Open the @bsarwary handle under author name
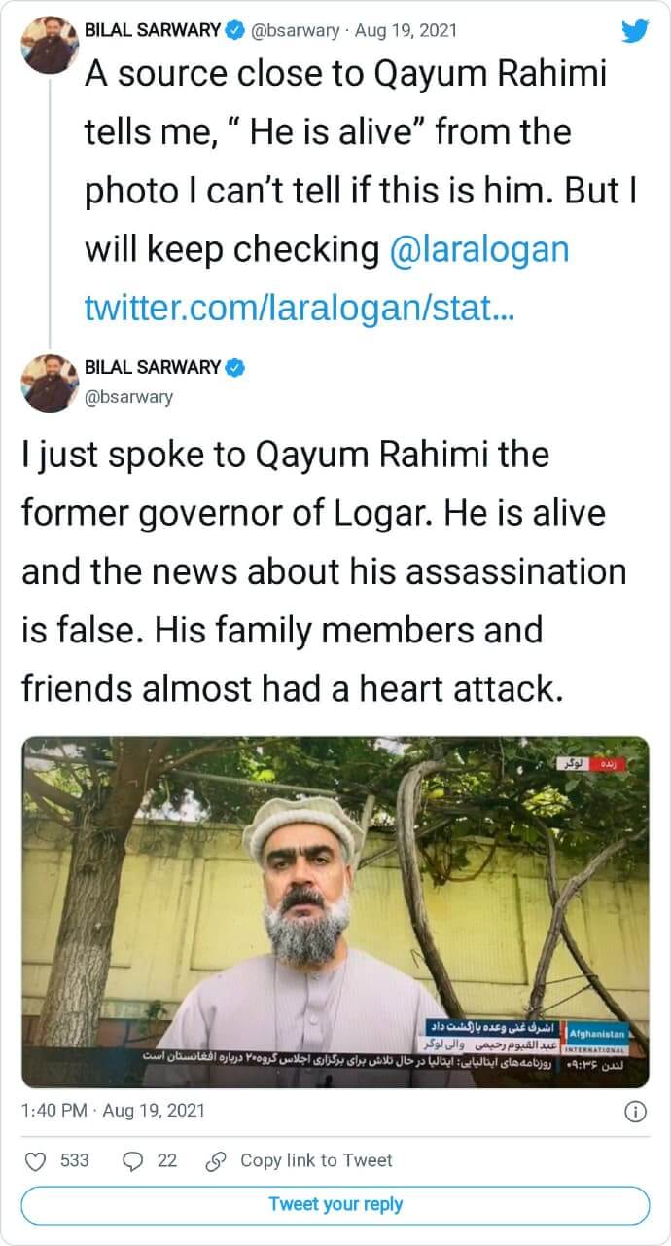The image size is (671, 1246). [x=129, y=396]
